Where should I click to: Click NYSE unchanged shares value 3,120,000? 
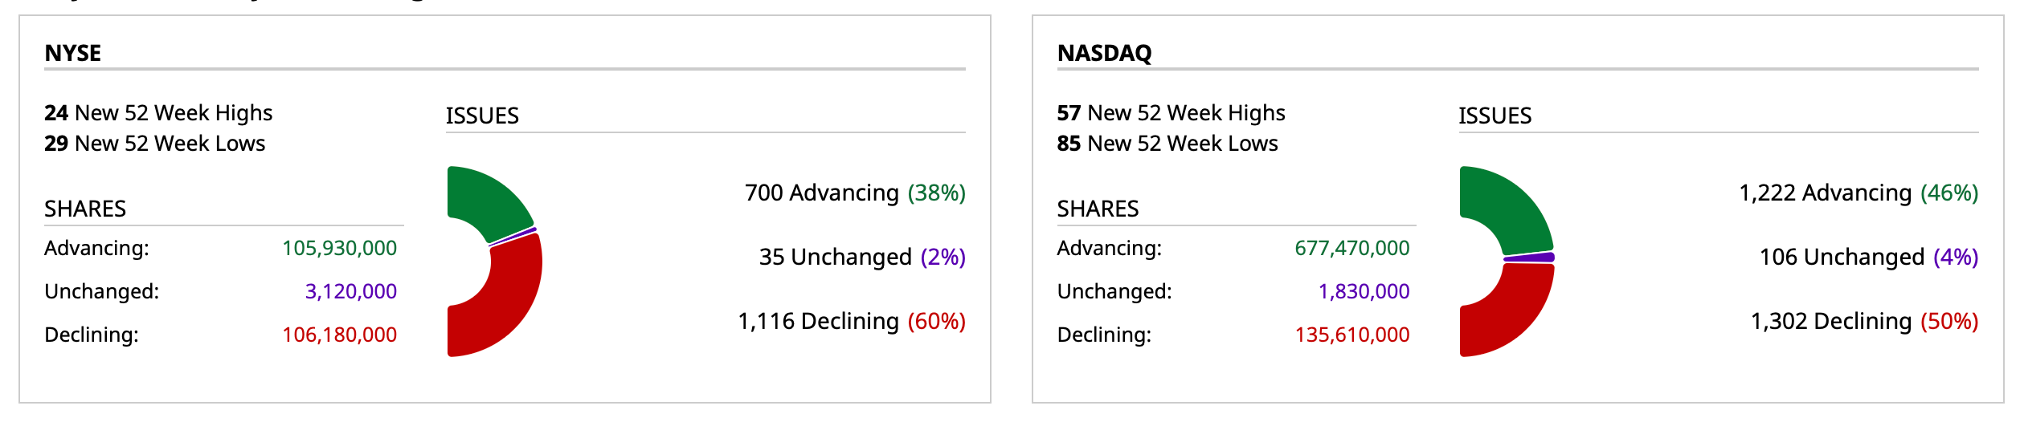pyautogui.click(x=350, y=291)
